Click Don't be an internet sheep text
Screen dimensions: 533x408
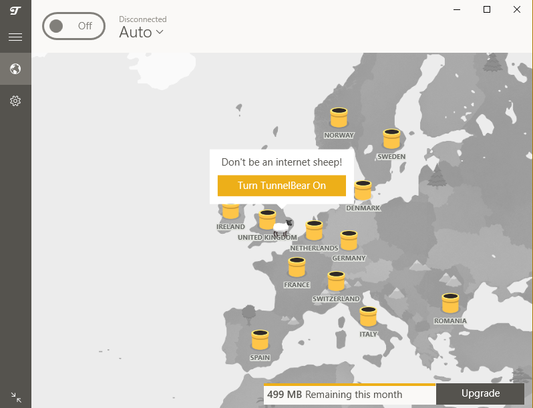[x=282, y=162]
